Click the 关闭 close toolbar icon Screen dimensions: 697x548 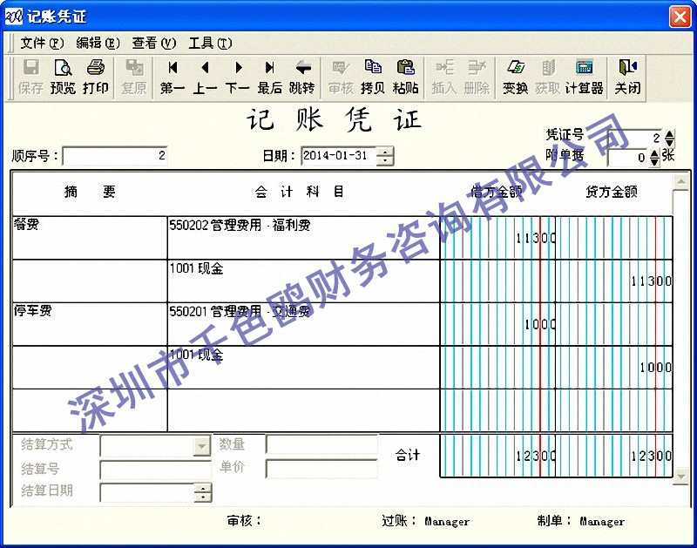627,77
